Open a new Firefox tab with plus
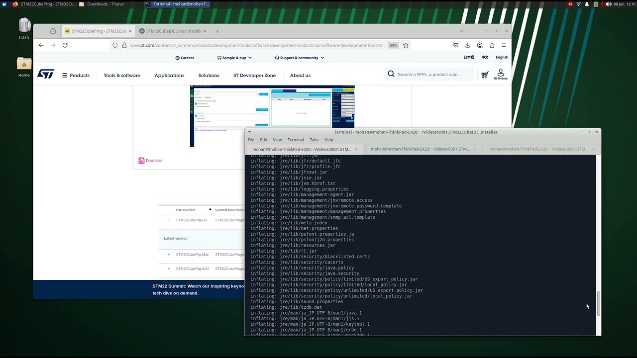This screenshot has height=358, width=637. click(x=217, y=31)
